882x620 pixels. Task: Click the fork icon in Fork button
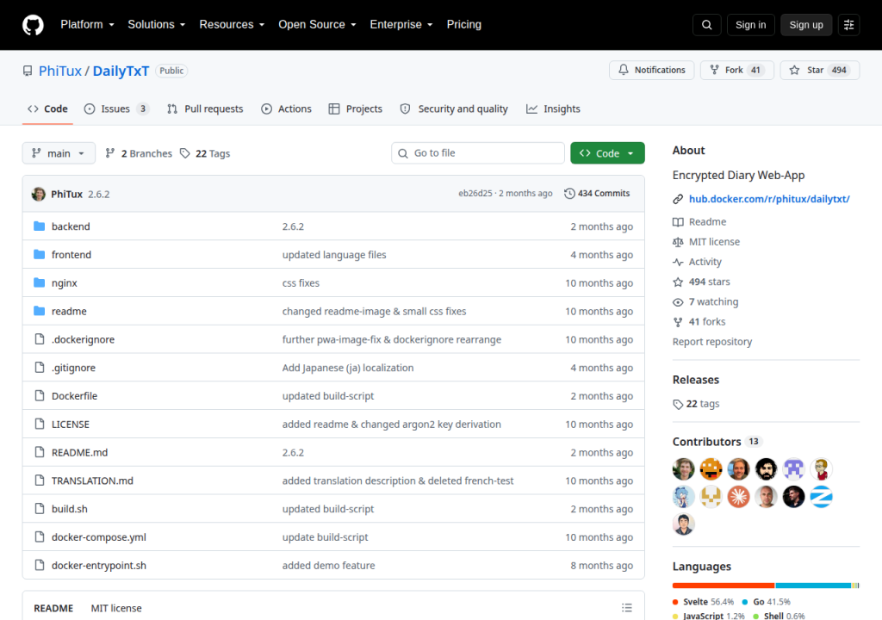714,70
